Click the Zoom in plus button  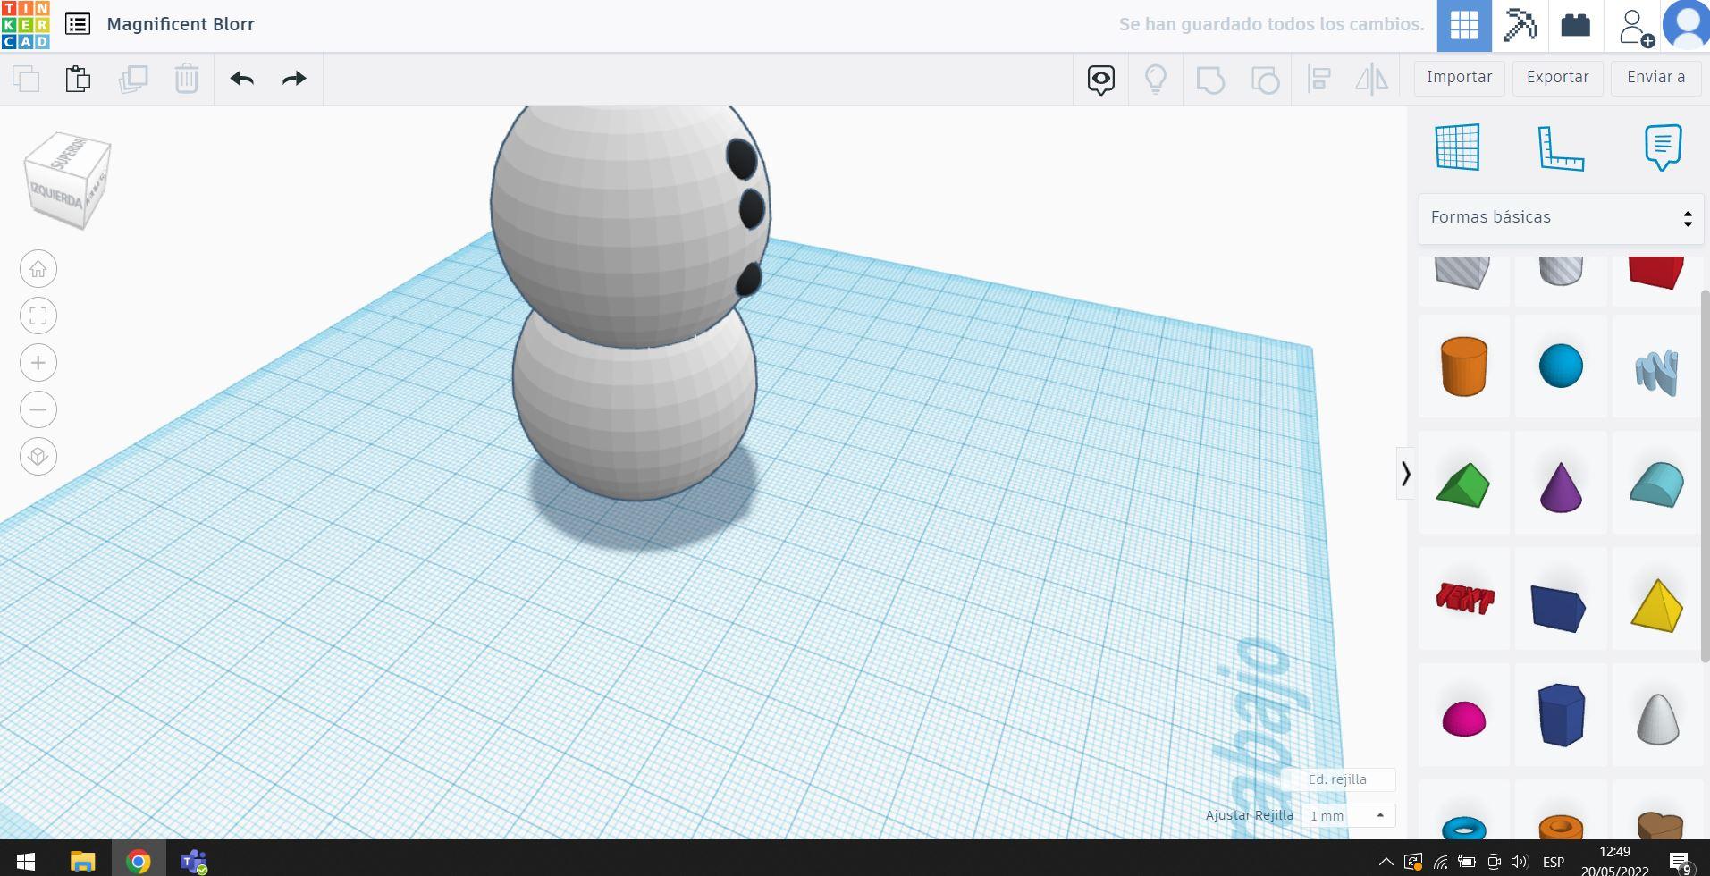pyautogui.click(x=38, y=363)
